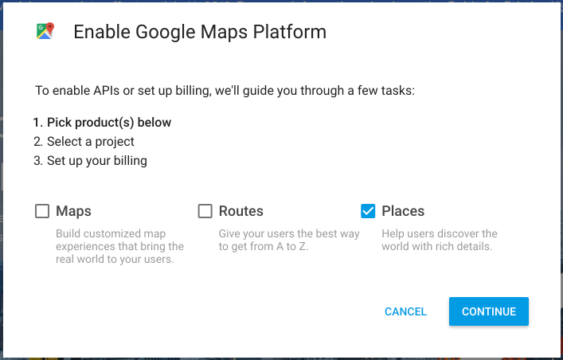
Task: Click the intro sentence about enabling APIs
Action: coord(225,91)
